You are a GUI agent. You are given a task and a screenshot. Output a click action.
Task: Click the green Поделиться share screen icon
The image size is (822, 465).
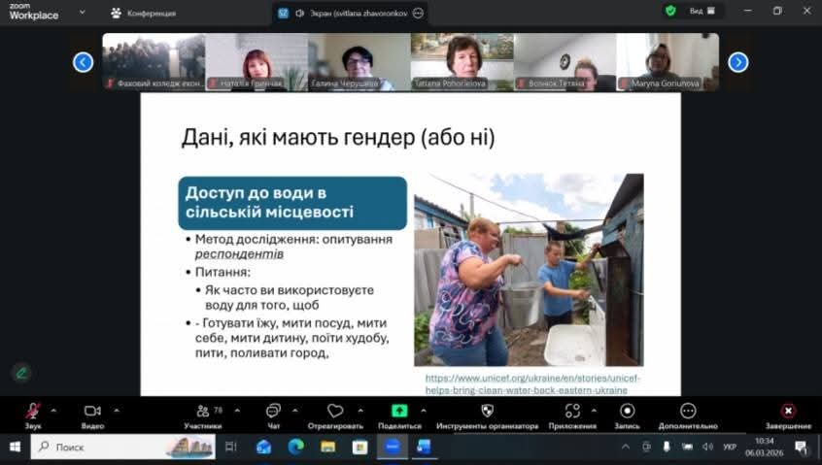pos(398,412)
